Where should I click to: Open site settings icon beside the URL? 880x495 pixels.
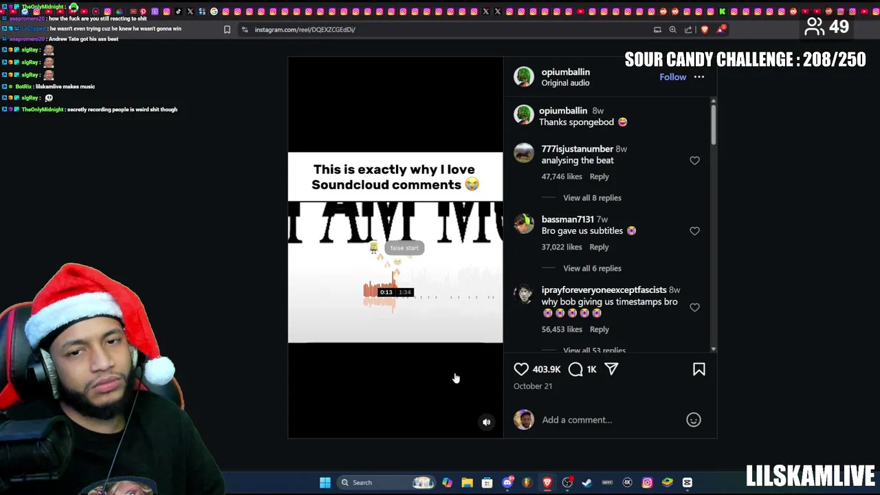click(245, 30)
